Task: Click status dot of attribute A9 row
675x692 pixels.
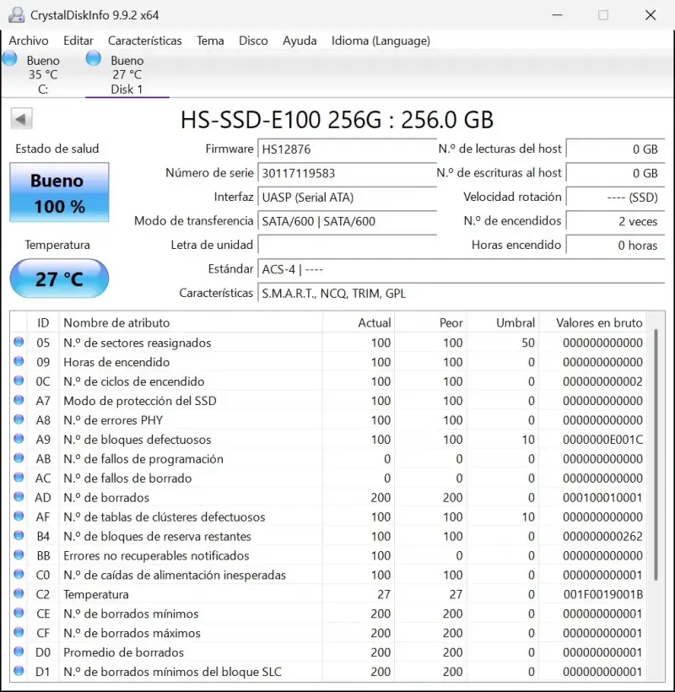Action: click(19, 439)
